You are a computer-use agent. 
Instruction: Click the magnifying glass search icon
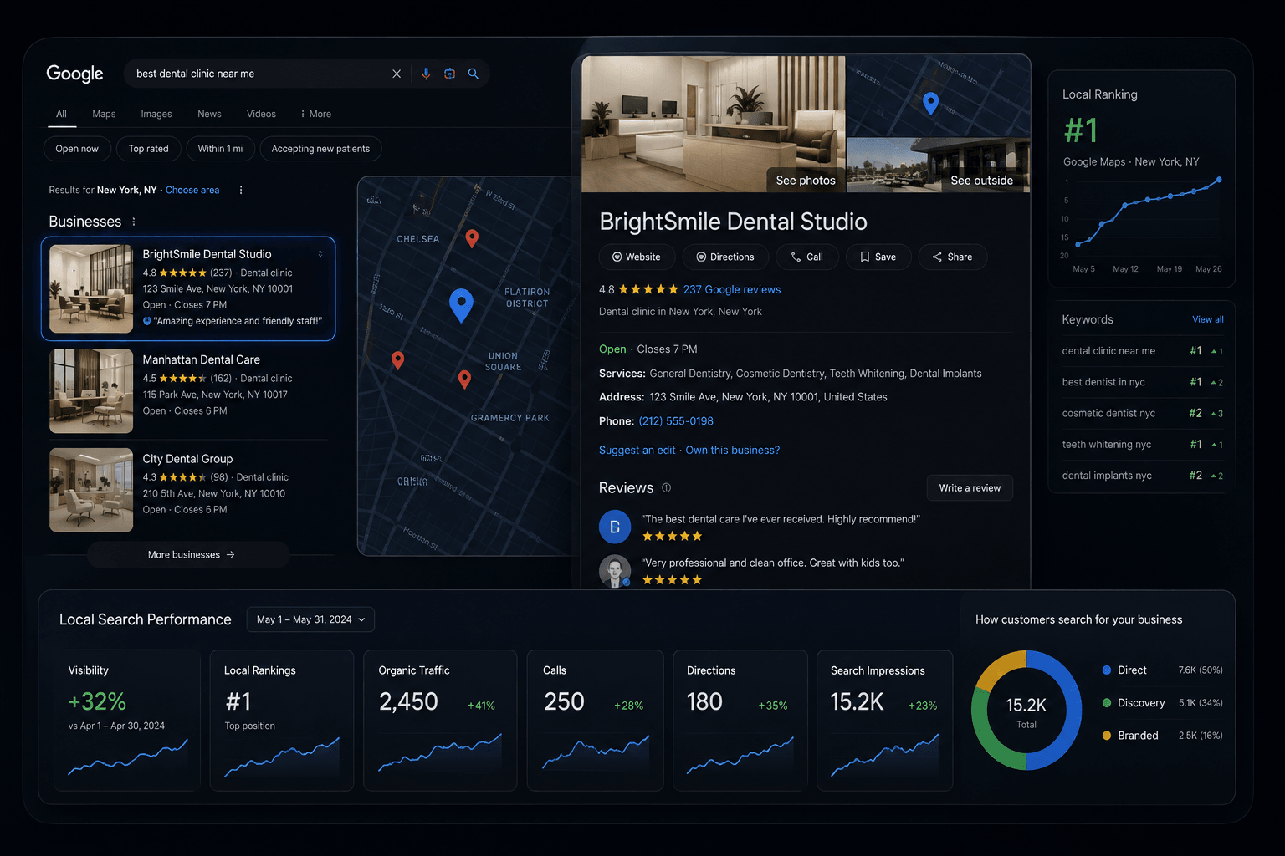coord(474,74)
